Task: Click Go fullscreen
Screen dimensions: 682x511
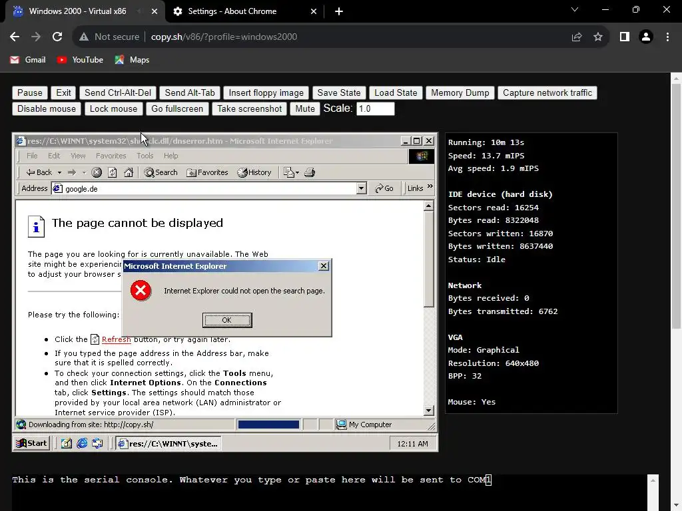Action: pyautogui.click(x=177, y=109)
